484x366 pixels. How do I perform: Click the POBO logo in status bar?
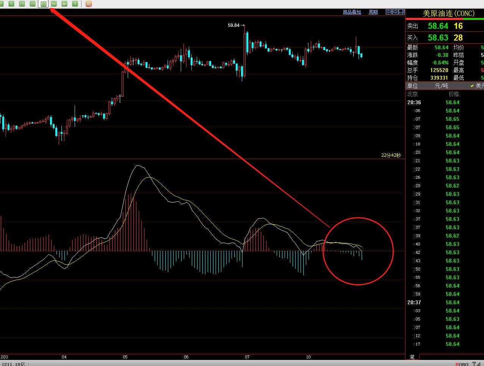(x=462, y=364)
